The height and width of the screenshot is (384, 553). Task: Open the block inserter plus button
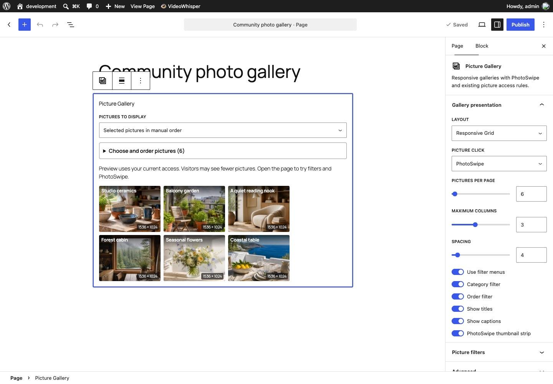tap(25, 25)
